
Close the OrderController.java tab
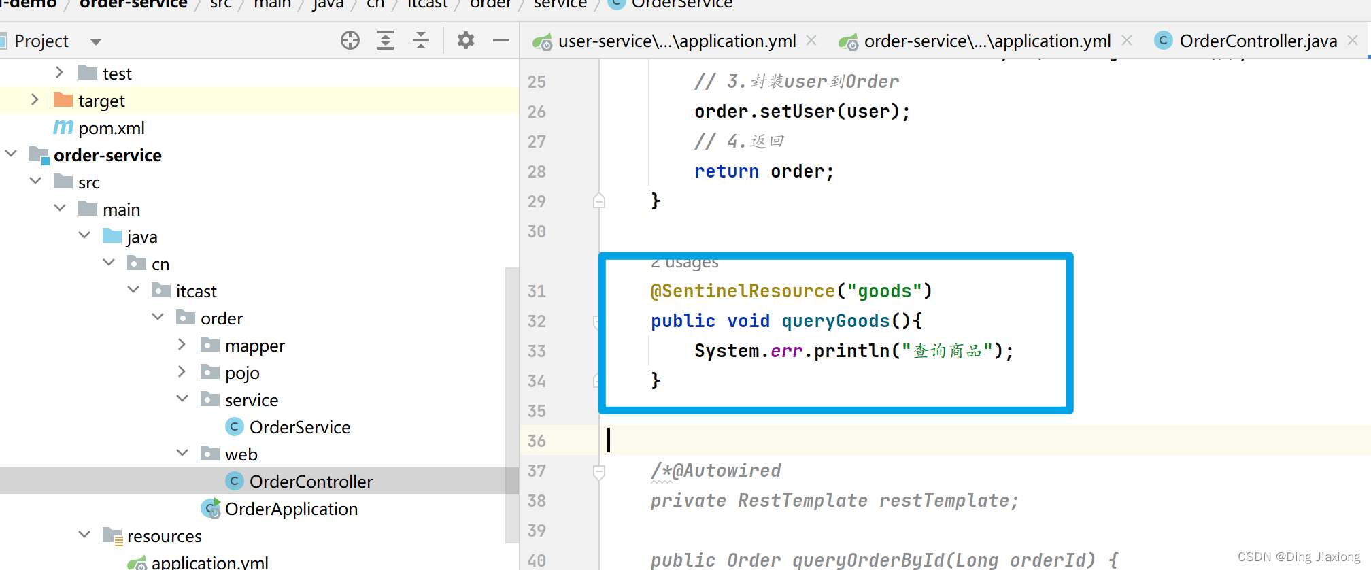[1353, 41]
